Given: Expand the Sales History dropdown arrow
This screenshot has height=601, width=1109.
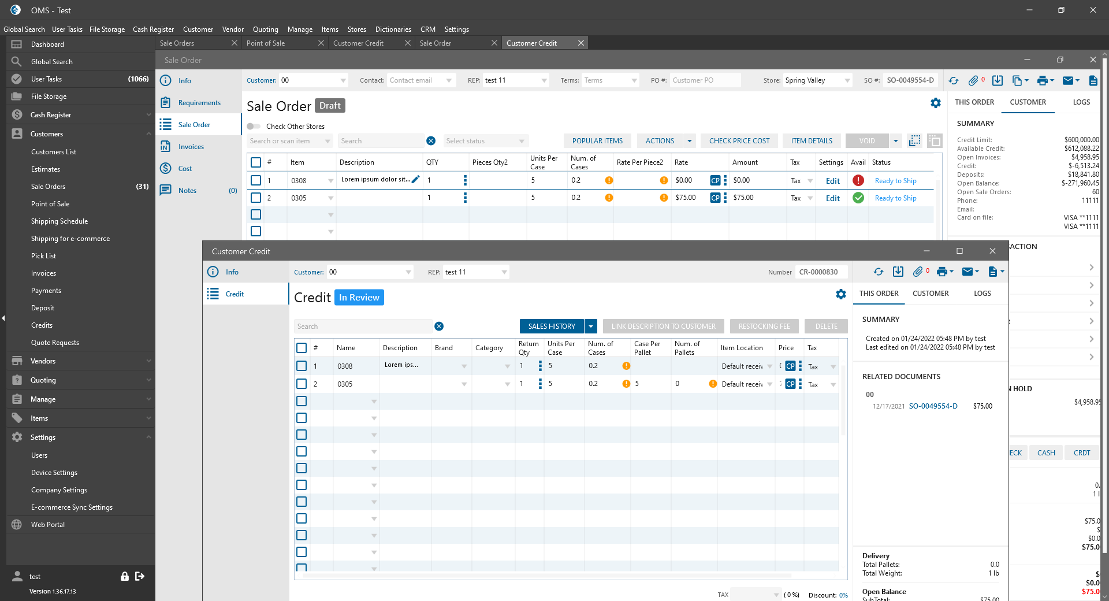Looking at the screenshot, I should tap(591, 327).
